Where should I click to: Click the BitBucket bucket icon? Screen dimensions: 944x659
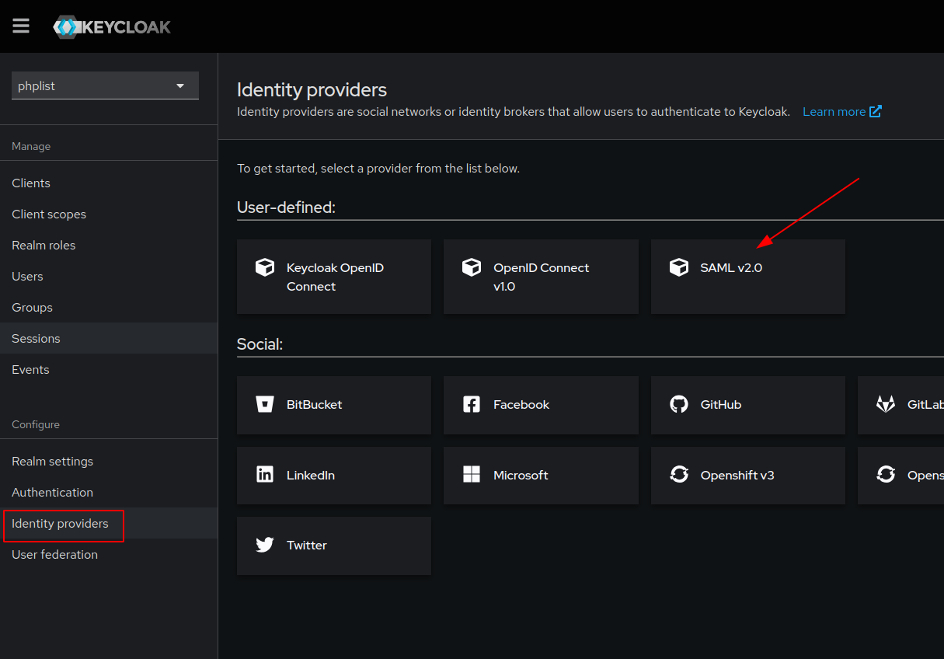pyautogui.click(x=265, y=404)
